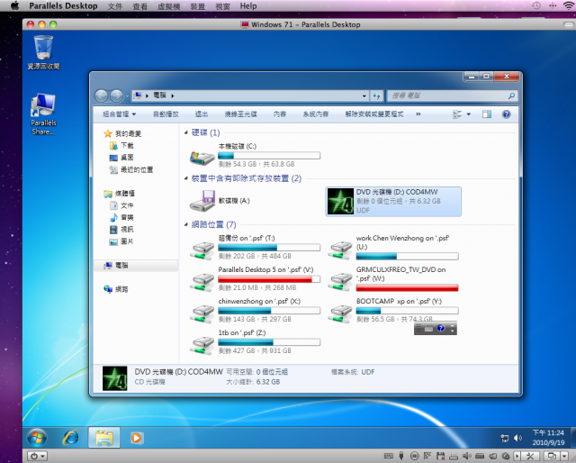Collapse the 裝置中含有卸除式存放裝置 (2) group

click(186, 178)
